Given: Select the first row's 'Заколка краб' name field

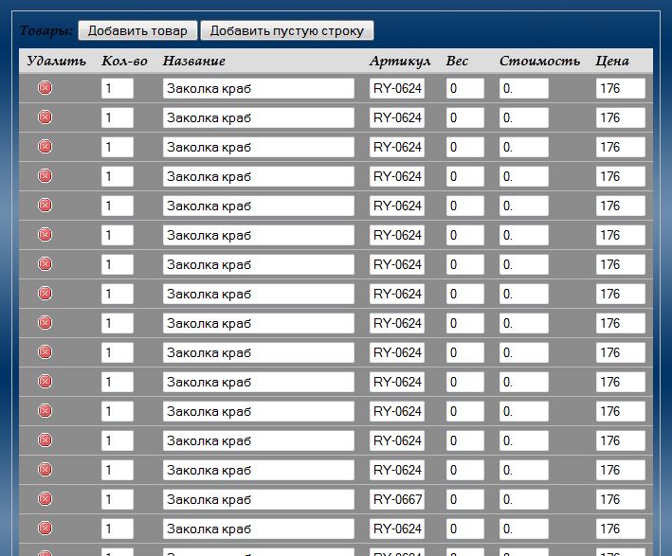Looking at the screenshot, I should [258, 89].
